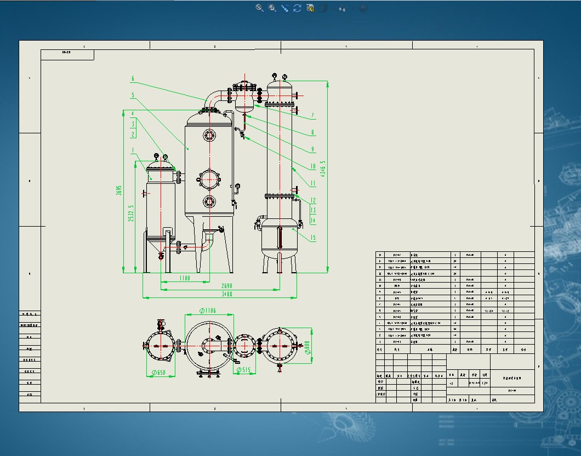This screenshot has width=581, height=456.
Task: Select the Ø650 diameter dimension
Action: [x=159, y=373]
